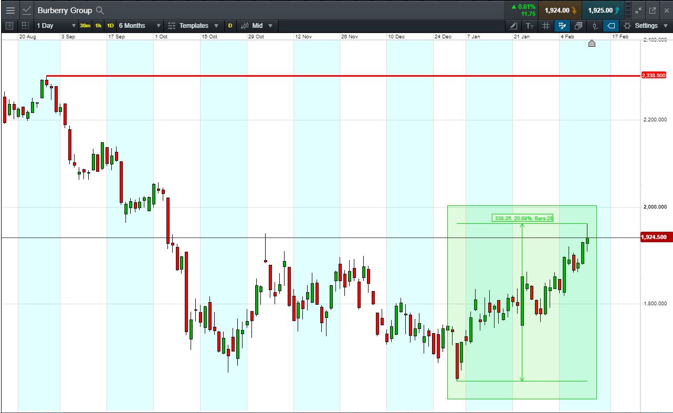Viewport: 673px width, 413px height.
Task: Click the 26 Nov date label
Action: [349, 37]
